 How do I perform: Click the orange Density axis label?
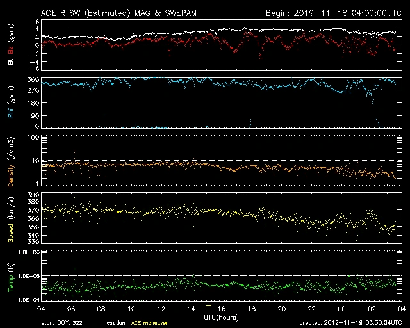pos(10,165)
